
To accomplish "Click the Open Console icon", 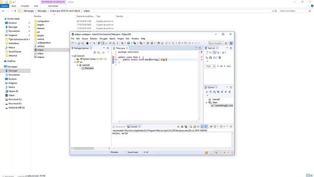I will click(x=221, y=127).
